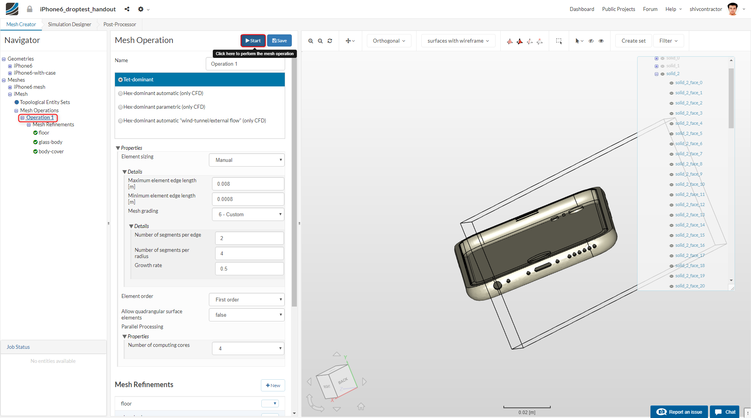Add a New mesh refinement
Screen dimensions: 751x418
pyautogui.click(x=273, y=386)
